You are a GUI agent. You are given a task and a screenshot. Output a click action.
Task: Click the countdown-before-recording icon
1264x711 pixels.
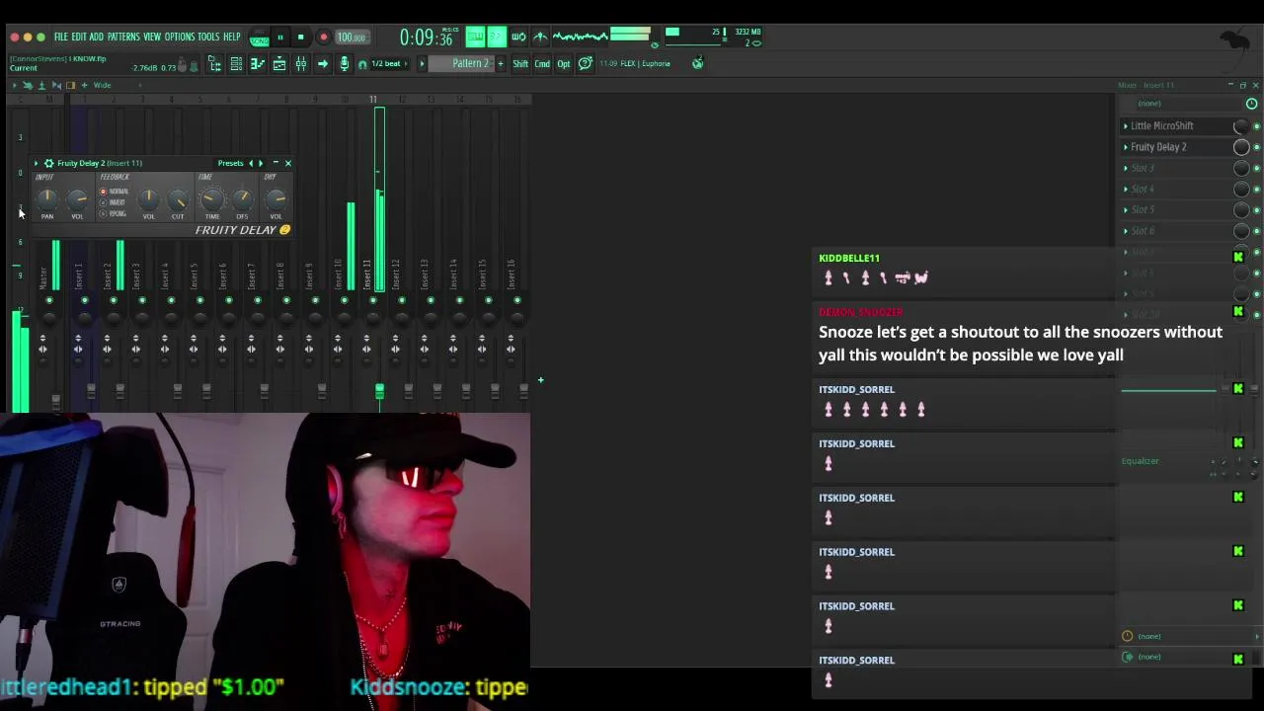point(498,38)
